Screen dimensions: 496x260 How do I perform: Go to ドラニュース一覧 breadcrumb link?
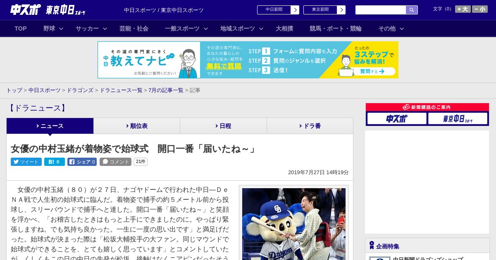point(121,90)
